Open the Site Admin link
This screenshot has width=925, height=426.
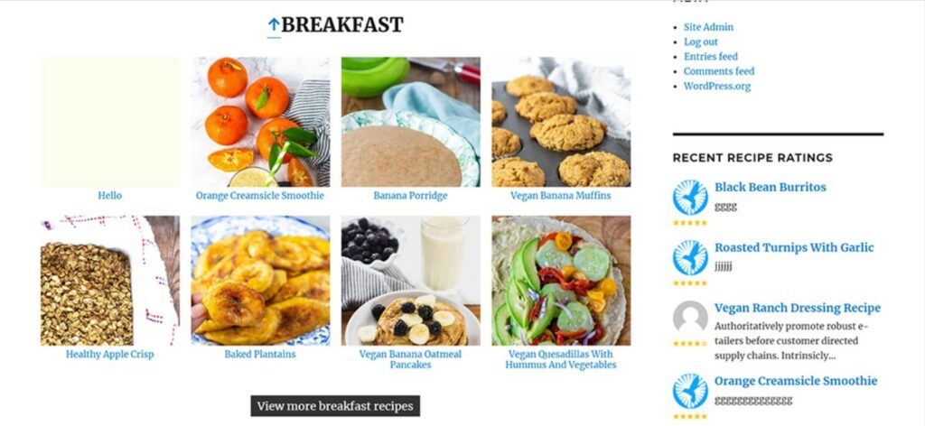(708, 27)
